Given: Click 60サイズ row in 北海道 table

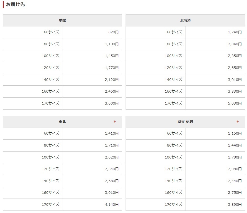Looking at the screenshot, I should [x=174, y=32].
